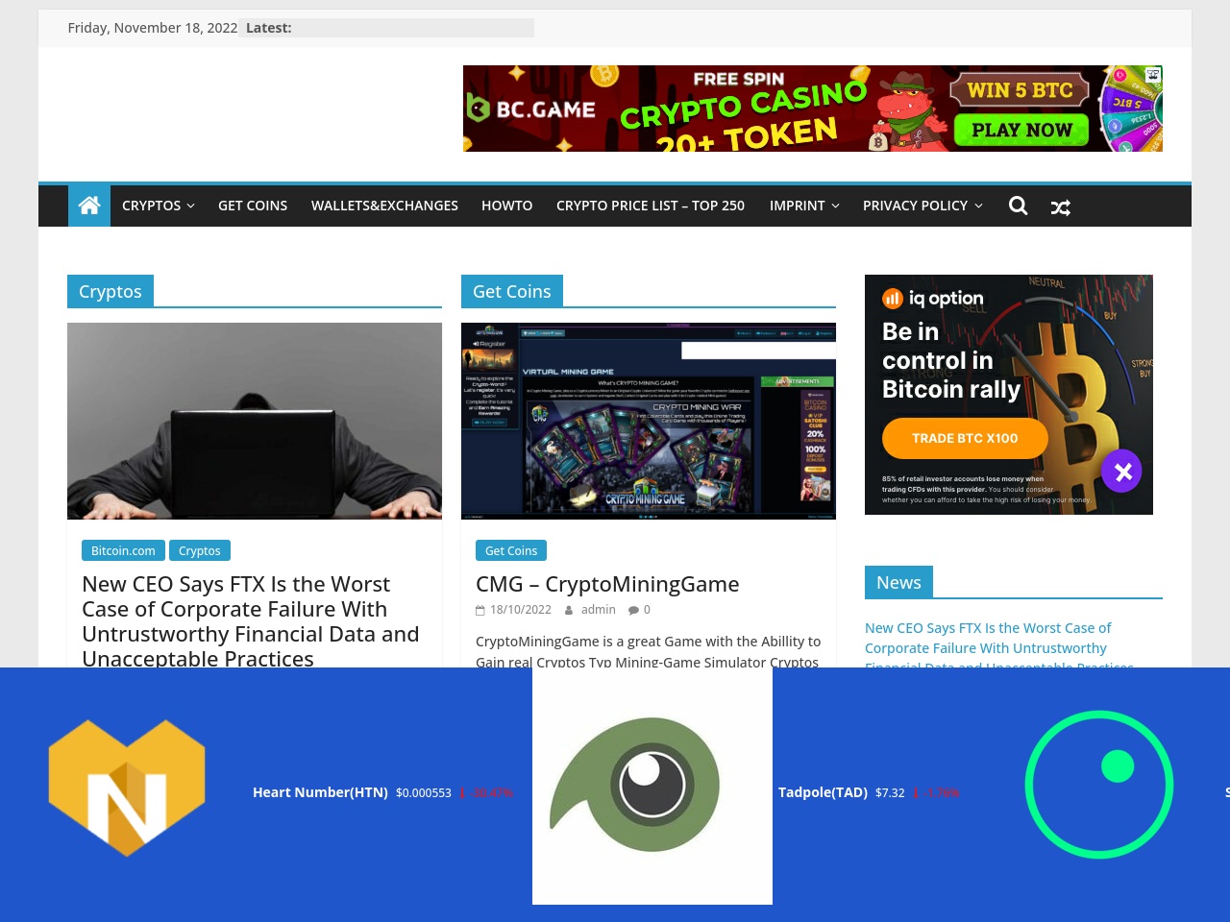Viewport: 1230px width, 922px height.
Task: Click the green circle coin logo
Action: 1099,785
